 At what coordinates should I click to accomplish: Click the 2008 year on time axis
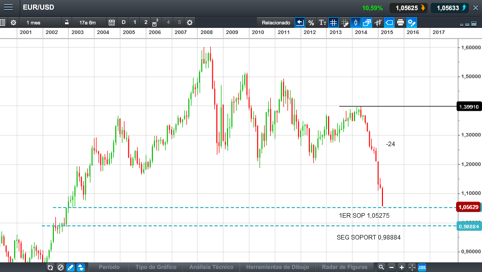point(207,32)
